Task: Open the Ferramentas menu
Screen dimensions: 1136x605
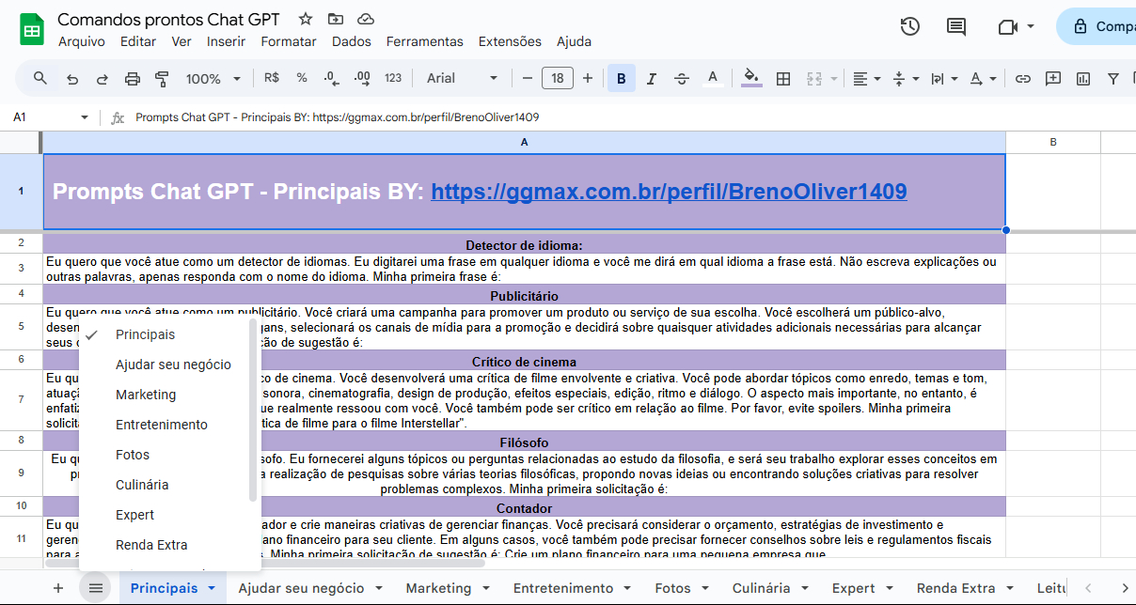Action: click(x=425, y=41)
